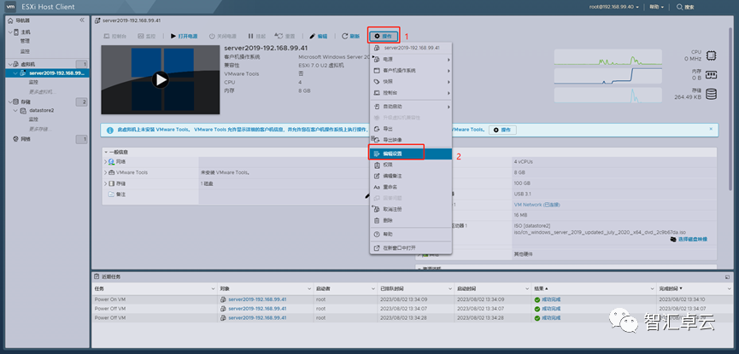
Task: Click the 监控 monitor toolbar button
Action: [147, 36]
